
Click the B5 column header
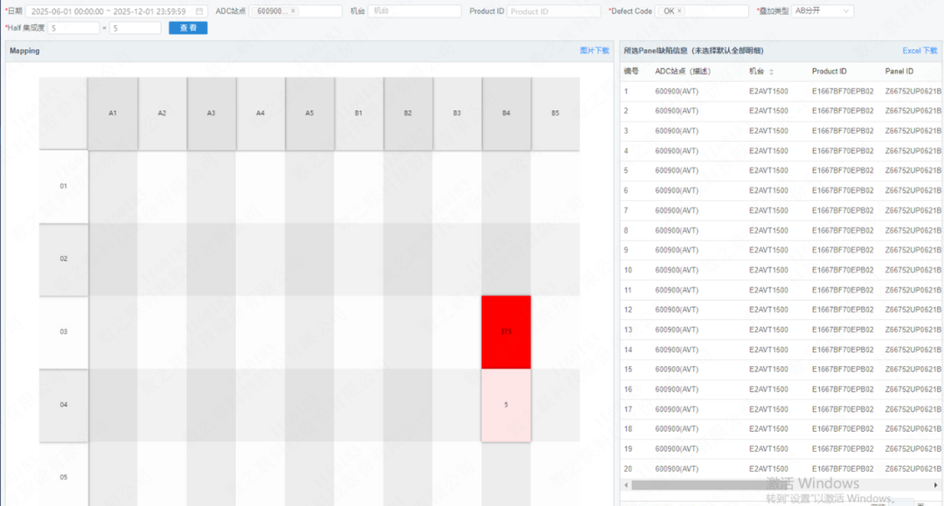pyautogui.click(x=555, y=113)
